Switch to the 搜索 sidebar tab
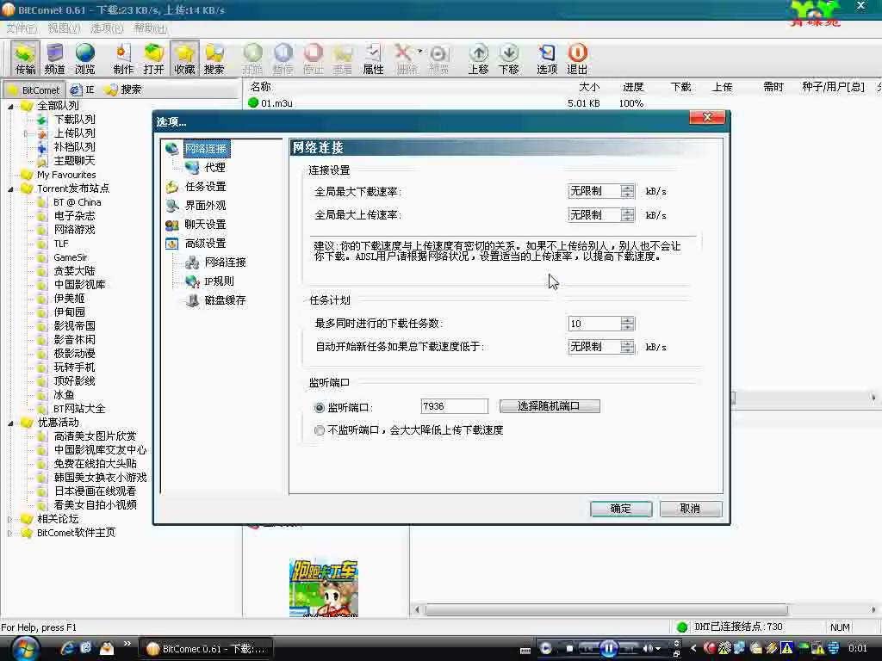Screen dimensions: 882x661 click(124, 90)
